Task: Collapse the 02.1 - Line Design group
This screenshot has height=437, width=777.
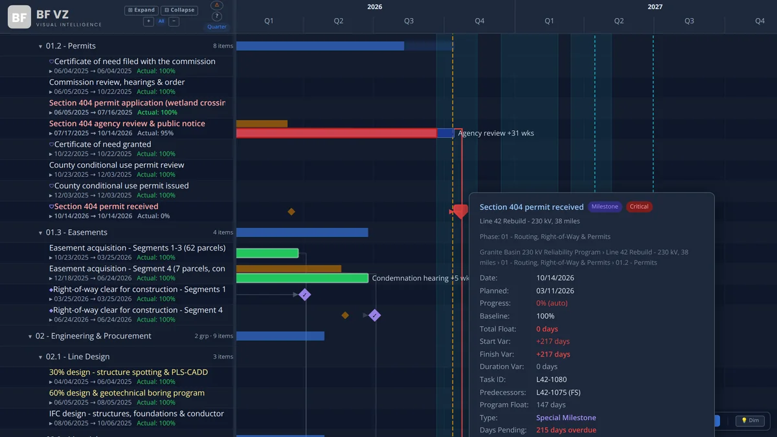Action: pos(40,357)
